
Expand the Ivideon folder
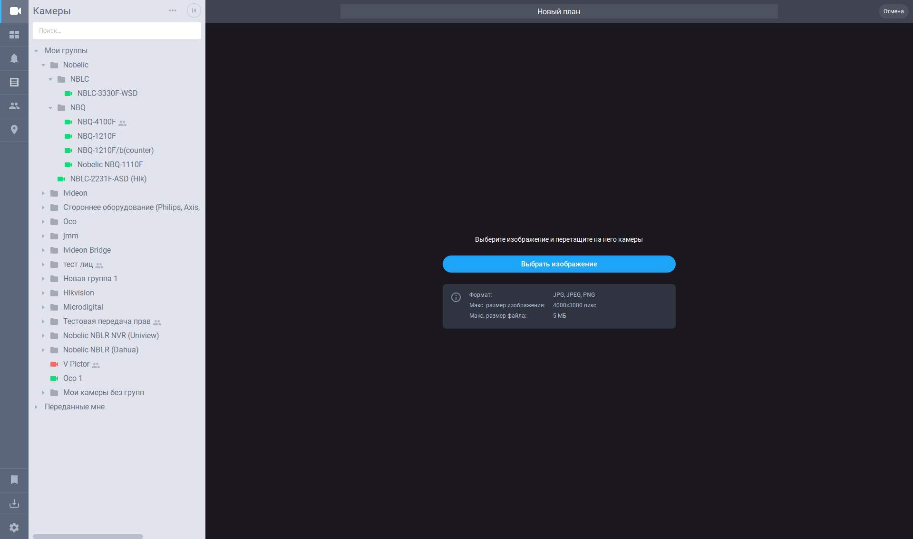click(x=43, y=193)
